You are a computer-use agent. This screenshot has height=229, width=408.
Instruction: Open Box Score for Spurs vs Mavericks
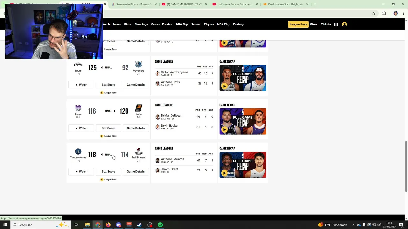[108, 85]
